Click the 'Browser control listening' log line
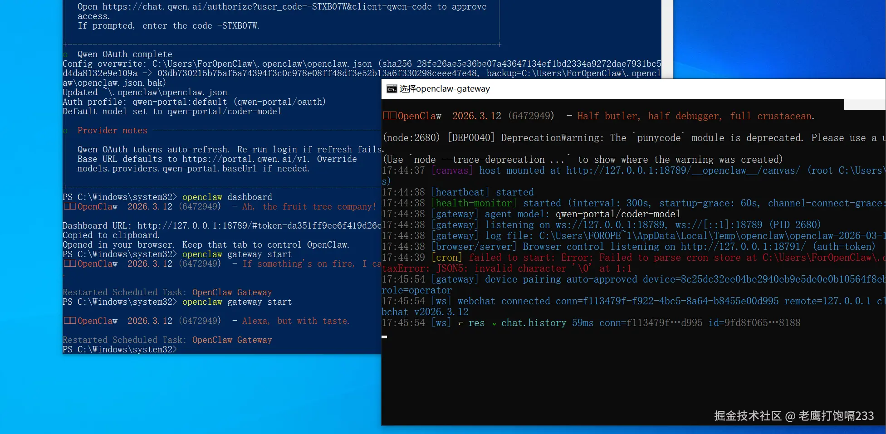The width and height of the screenshot is (886, 434). 628,247
